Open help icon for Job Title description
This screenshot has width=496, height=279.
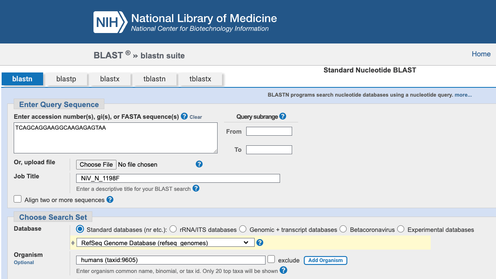(196, 188)
